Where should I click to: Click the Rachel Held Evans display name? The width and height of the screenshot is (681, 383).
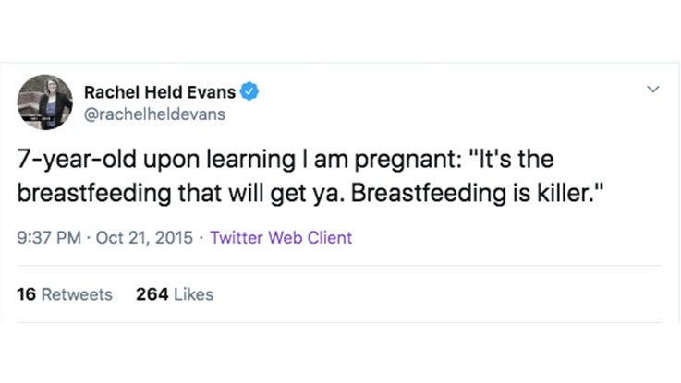click(160, 92)
